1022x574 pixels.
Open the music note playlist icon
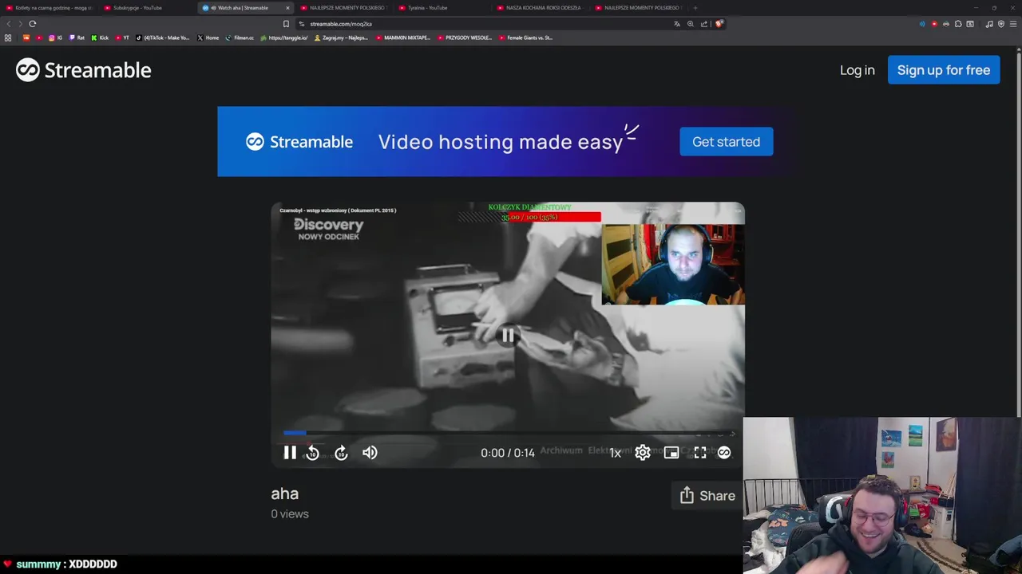[989, 24]
